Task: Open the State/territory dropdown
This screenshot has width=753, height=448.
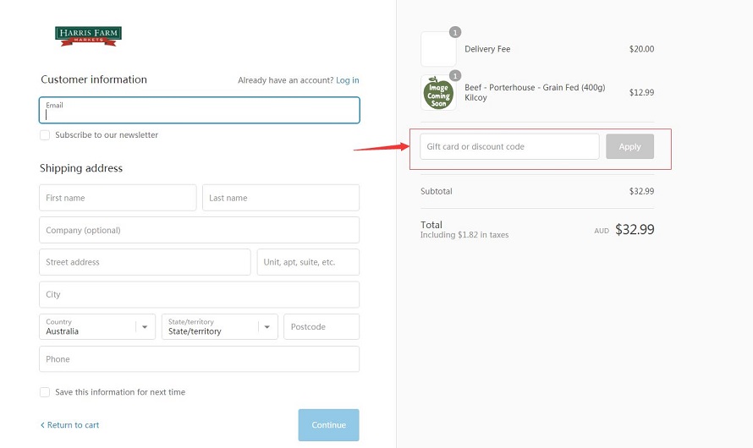Action: pos(219,326)
